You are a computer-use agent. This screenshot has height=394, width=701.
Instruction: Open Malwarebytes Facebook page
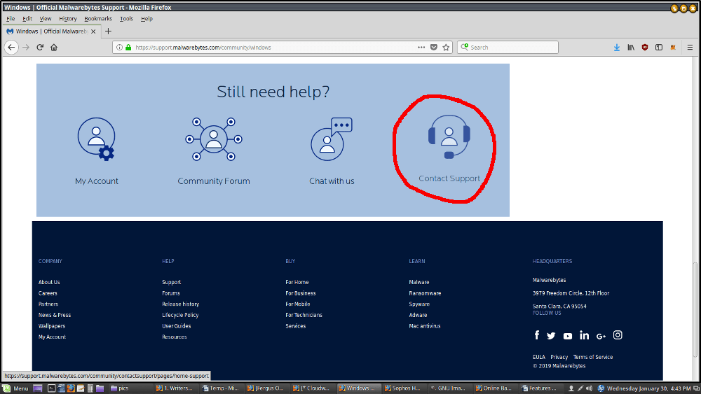(537, 335)
